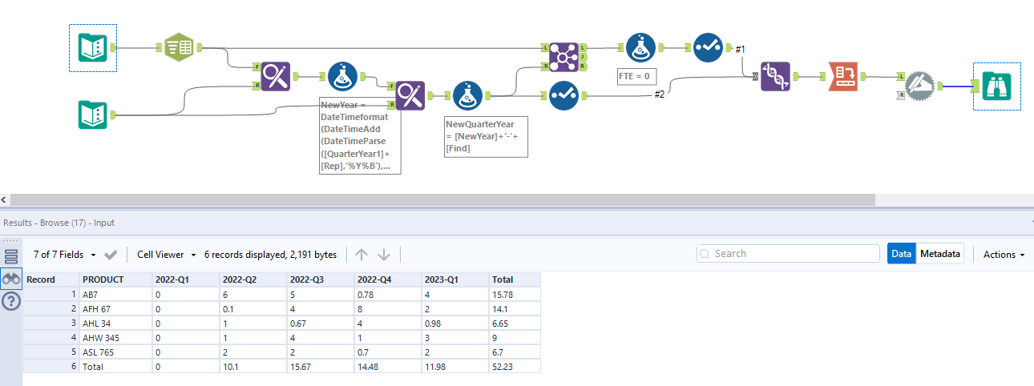The image size is (1034, 386).
Task: Open the Actions dropdown menu
Action: pos(1004,255)
